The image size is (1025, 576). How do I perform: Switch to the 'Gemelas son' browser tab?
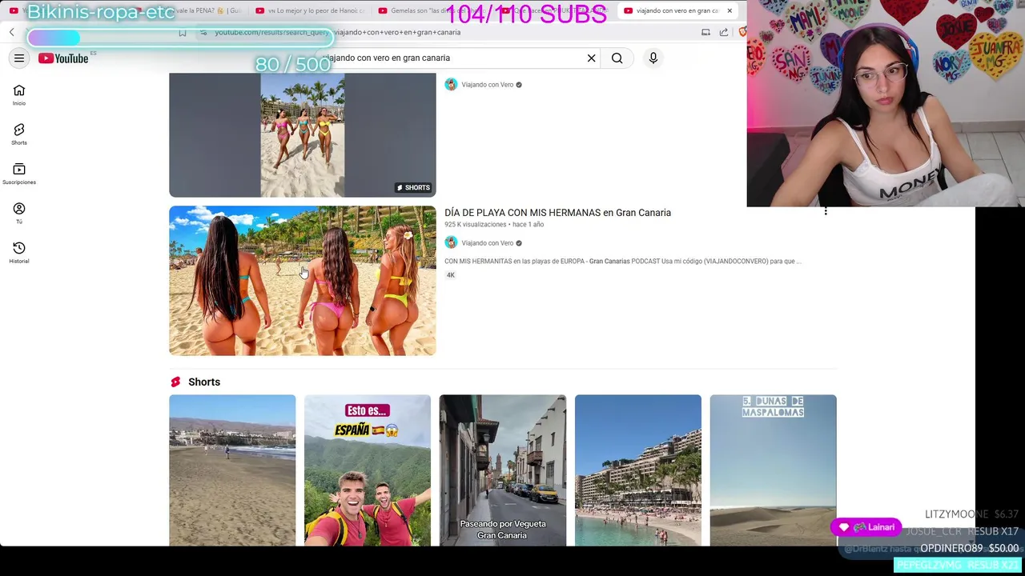pos(432,10)
